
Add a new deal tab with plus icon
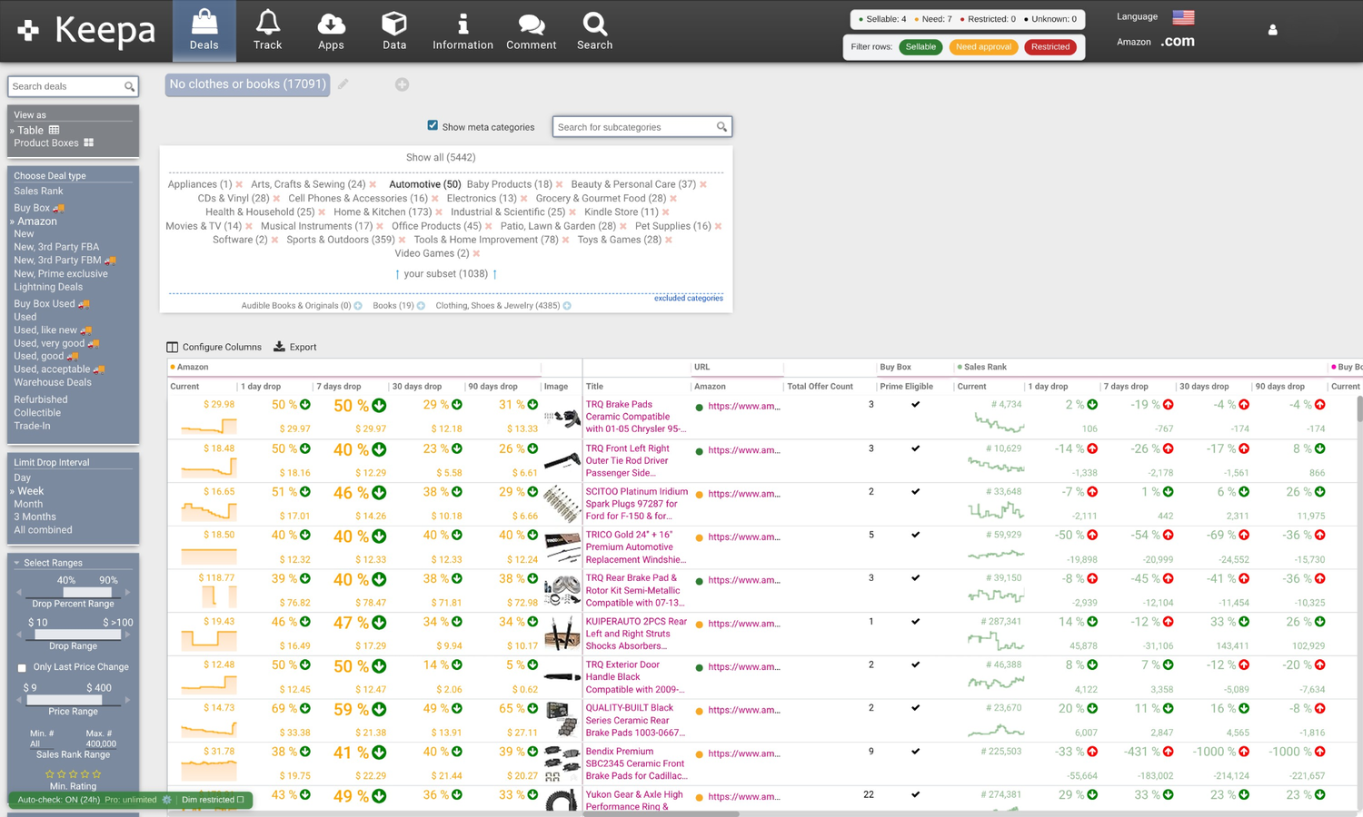pos(402,84)
